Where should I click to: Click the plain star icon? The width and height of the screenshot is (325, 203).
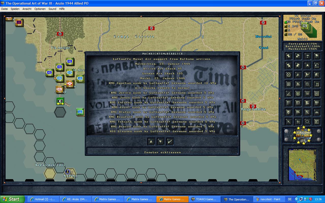coord(307,65)
